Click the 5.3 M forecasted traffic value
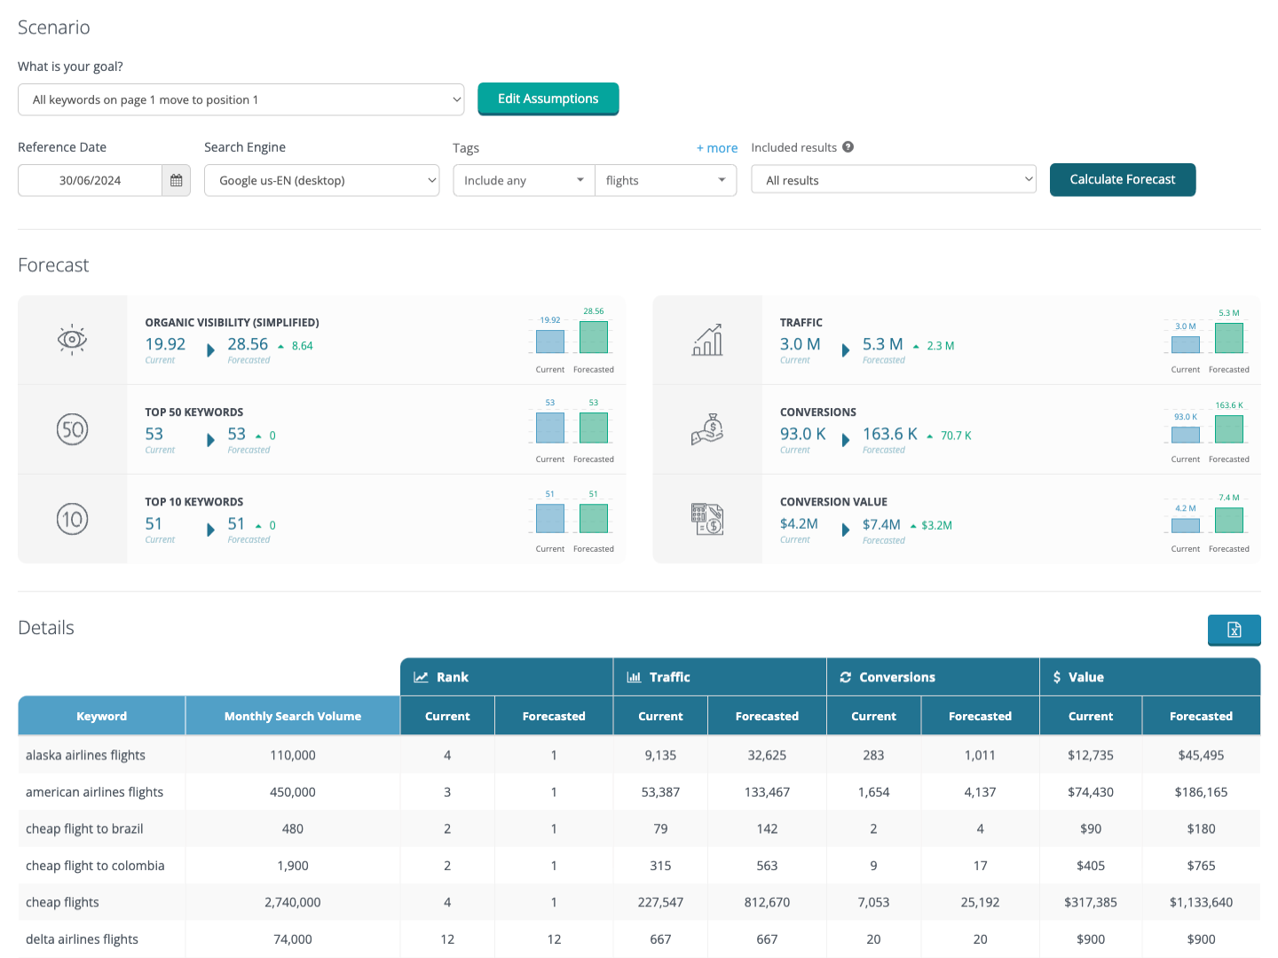Screen dimensions: 1278x958 (883, 344)
